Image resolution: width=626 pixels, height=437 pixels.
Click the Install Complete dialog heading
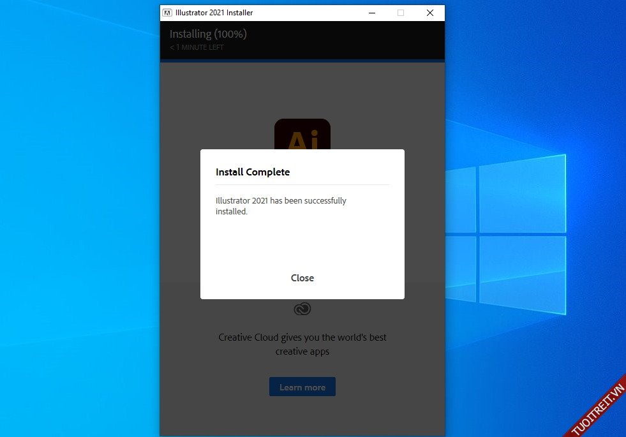tap(253, 172)
